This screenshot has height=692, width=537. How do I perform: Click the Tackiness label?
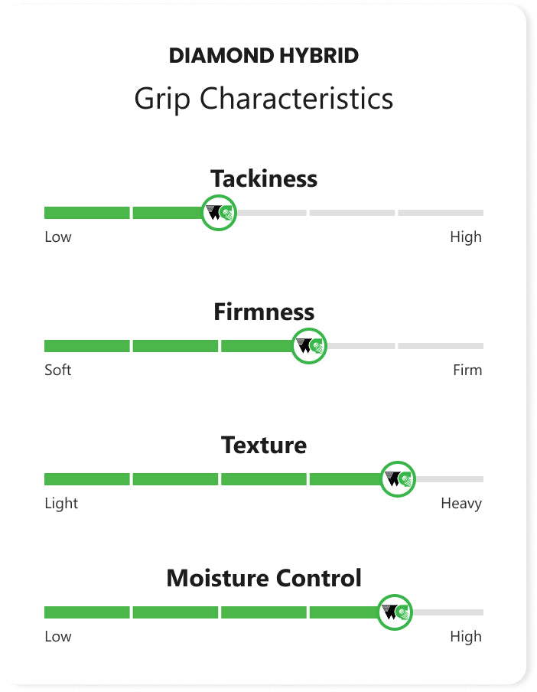[x=264, y=178]
